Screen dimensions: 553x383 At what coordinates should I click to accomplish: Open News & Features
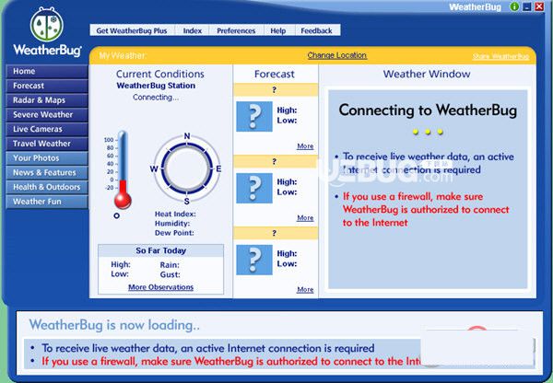tap(47, 172)
